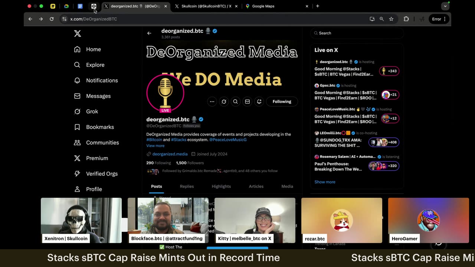
Task: Open Verified Orgs in the sidebar
Action: (x=96, y=174)
